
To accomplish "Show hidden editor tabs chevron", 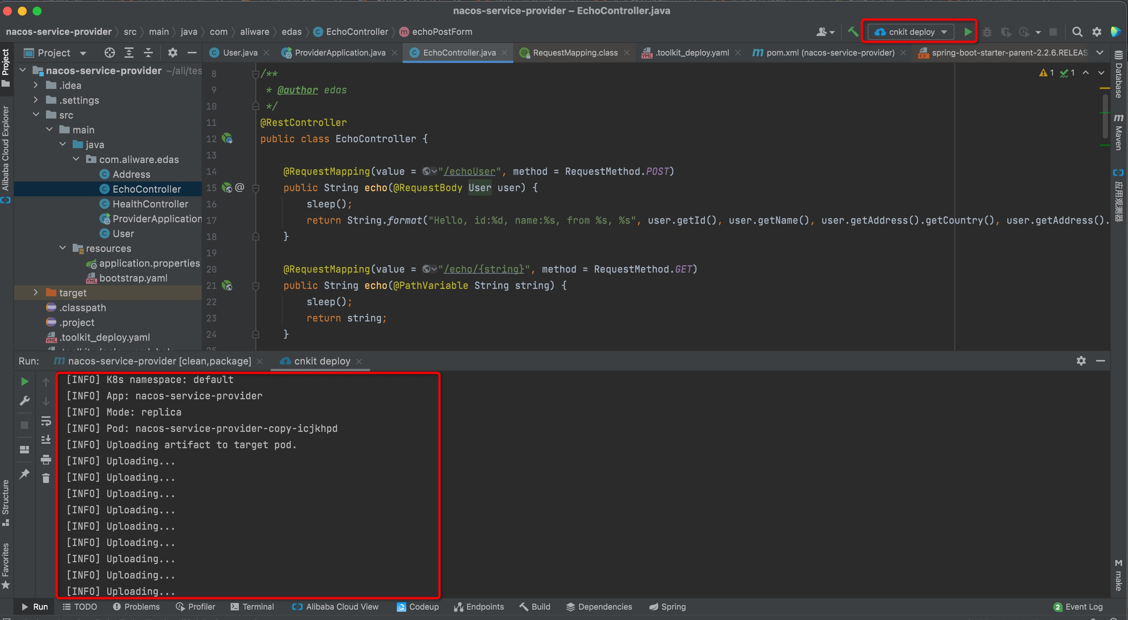I will click(x=1099, y=53).
